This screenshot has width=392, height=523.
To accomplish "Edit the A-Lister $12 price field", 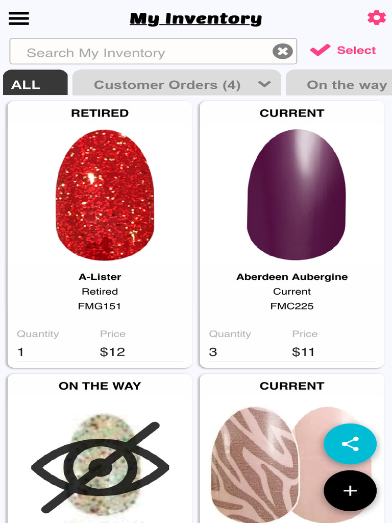I will point(138,352).
